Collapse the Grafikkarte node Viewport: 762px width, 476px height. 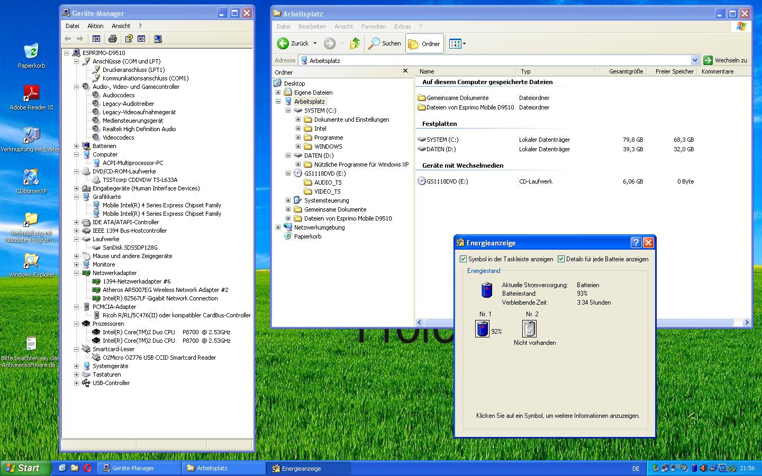77,197
